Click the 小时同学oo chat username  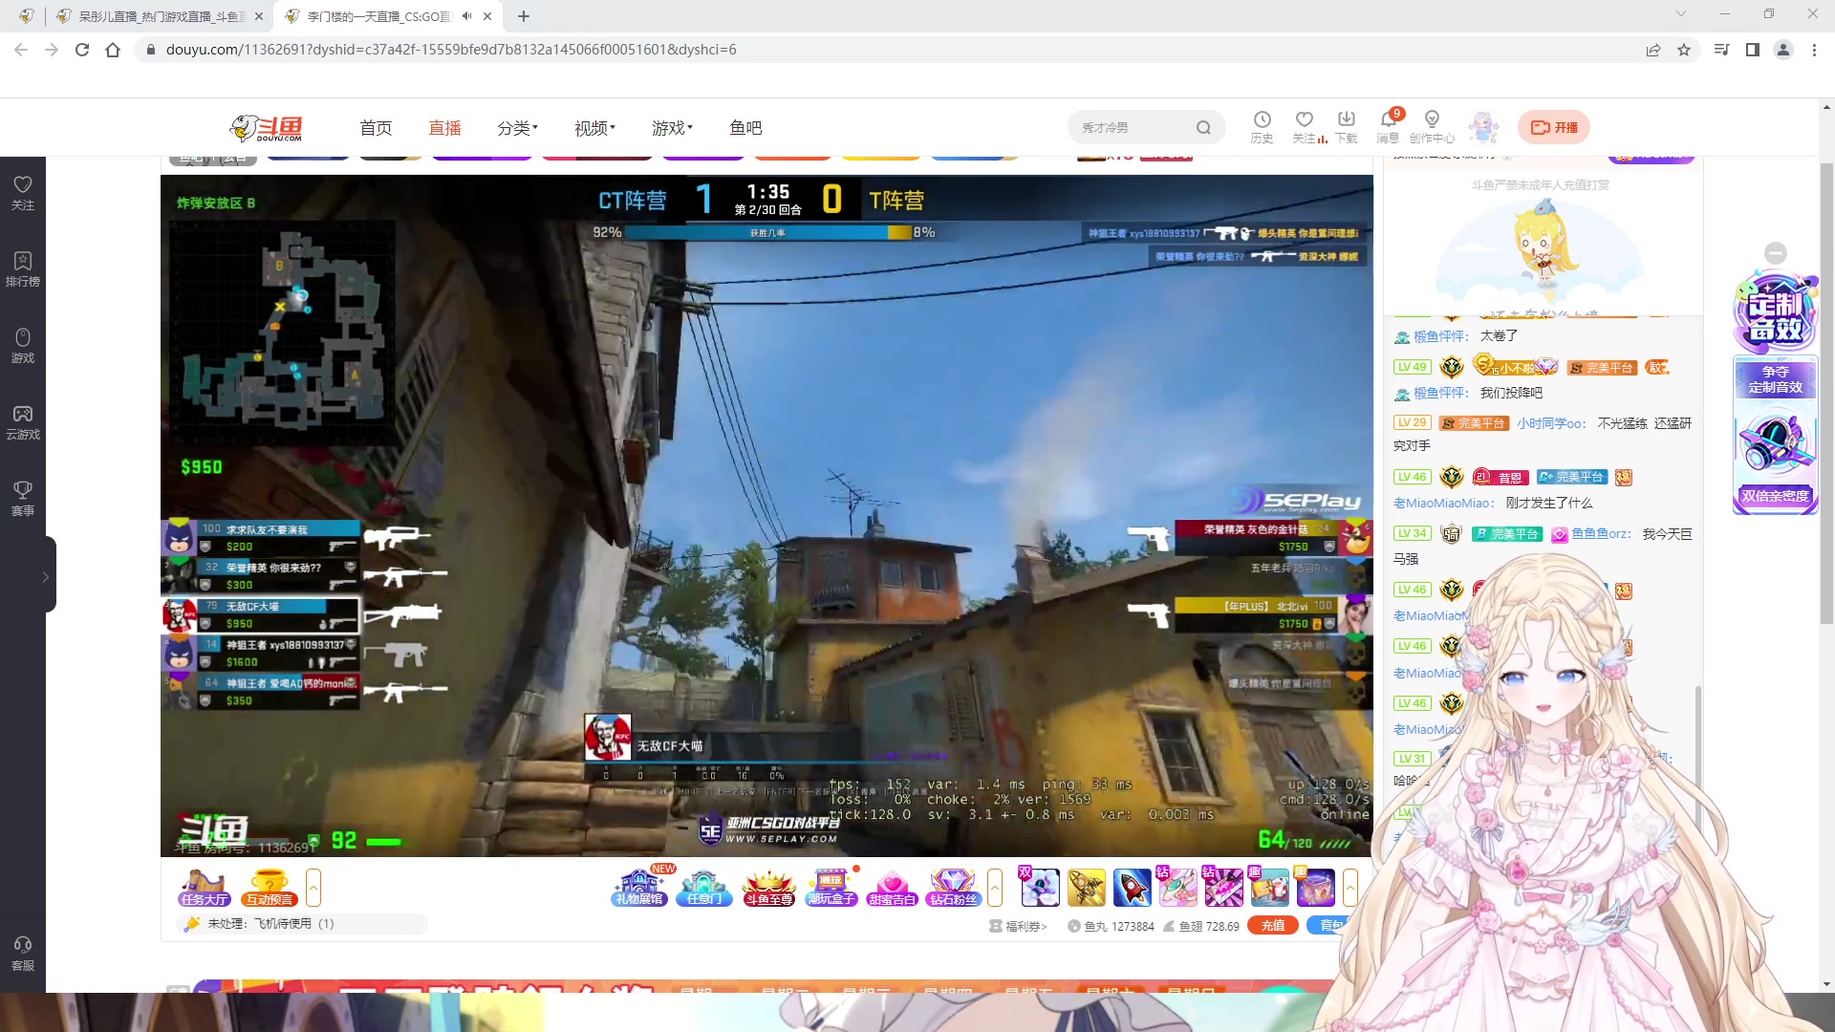click(x=1551, y=423)
